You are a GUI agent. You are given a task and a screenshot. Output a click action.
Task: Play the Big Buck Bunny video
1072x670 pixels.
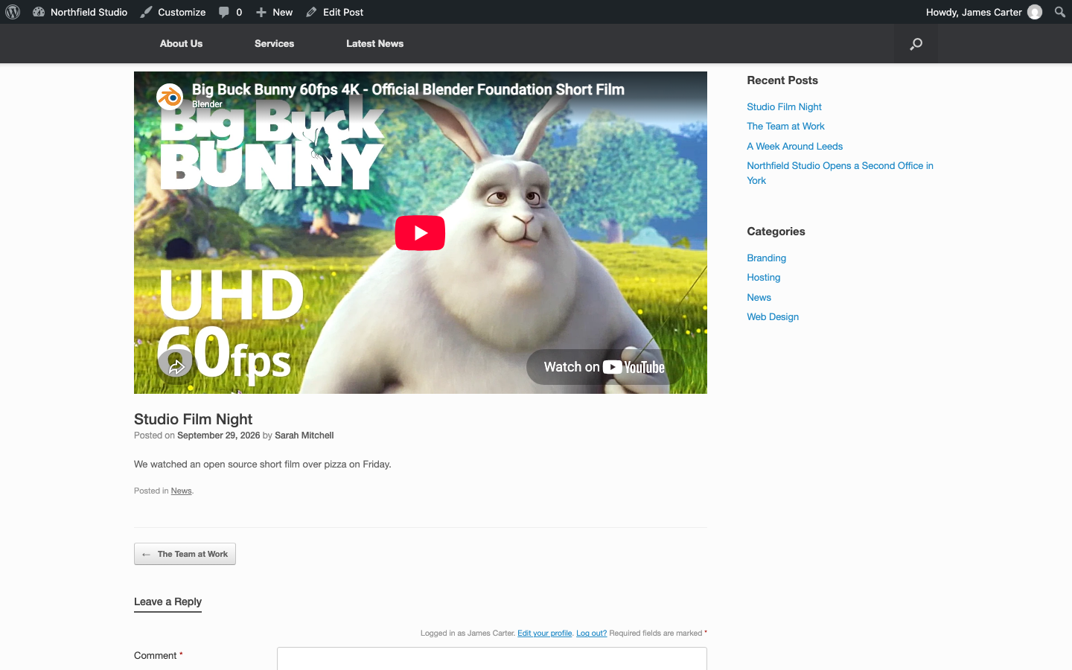tap(420, 233)
